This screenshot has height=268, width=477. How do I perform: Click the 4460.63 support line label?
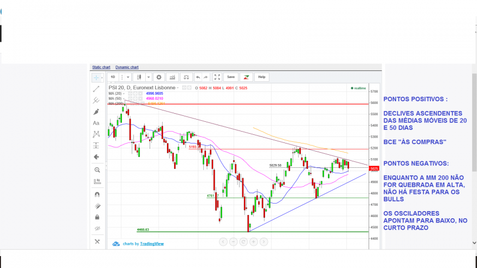click(x=143, y=230)
